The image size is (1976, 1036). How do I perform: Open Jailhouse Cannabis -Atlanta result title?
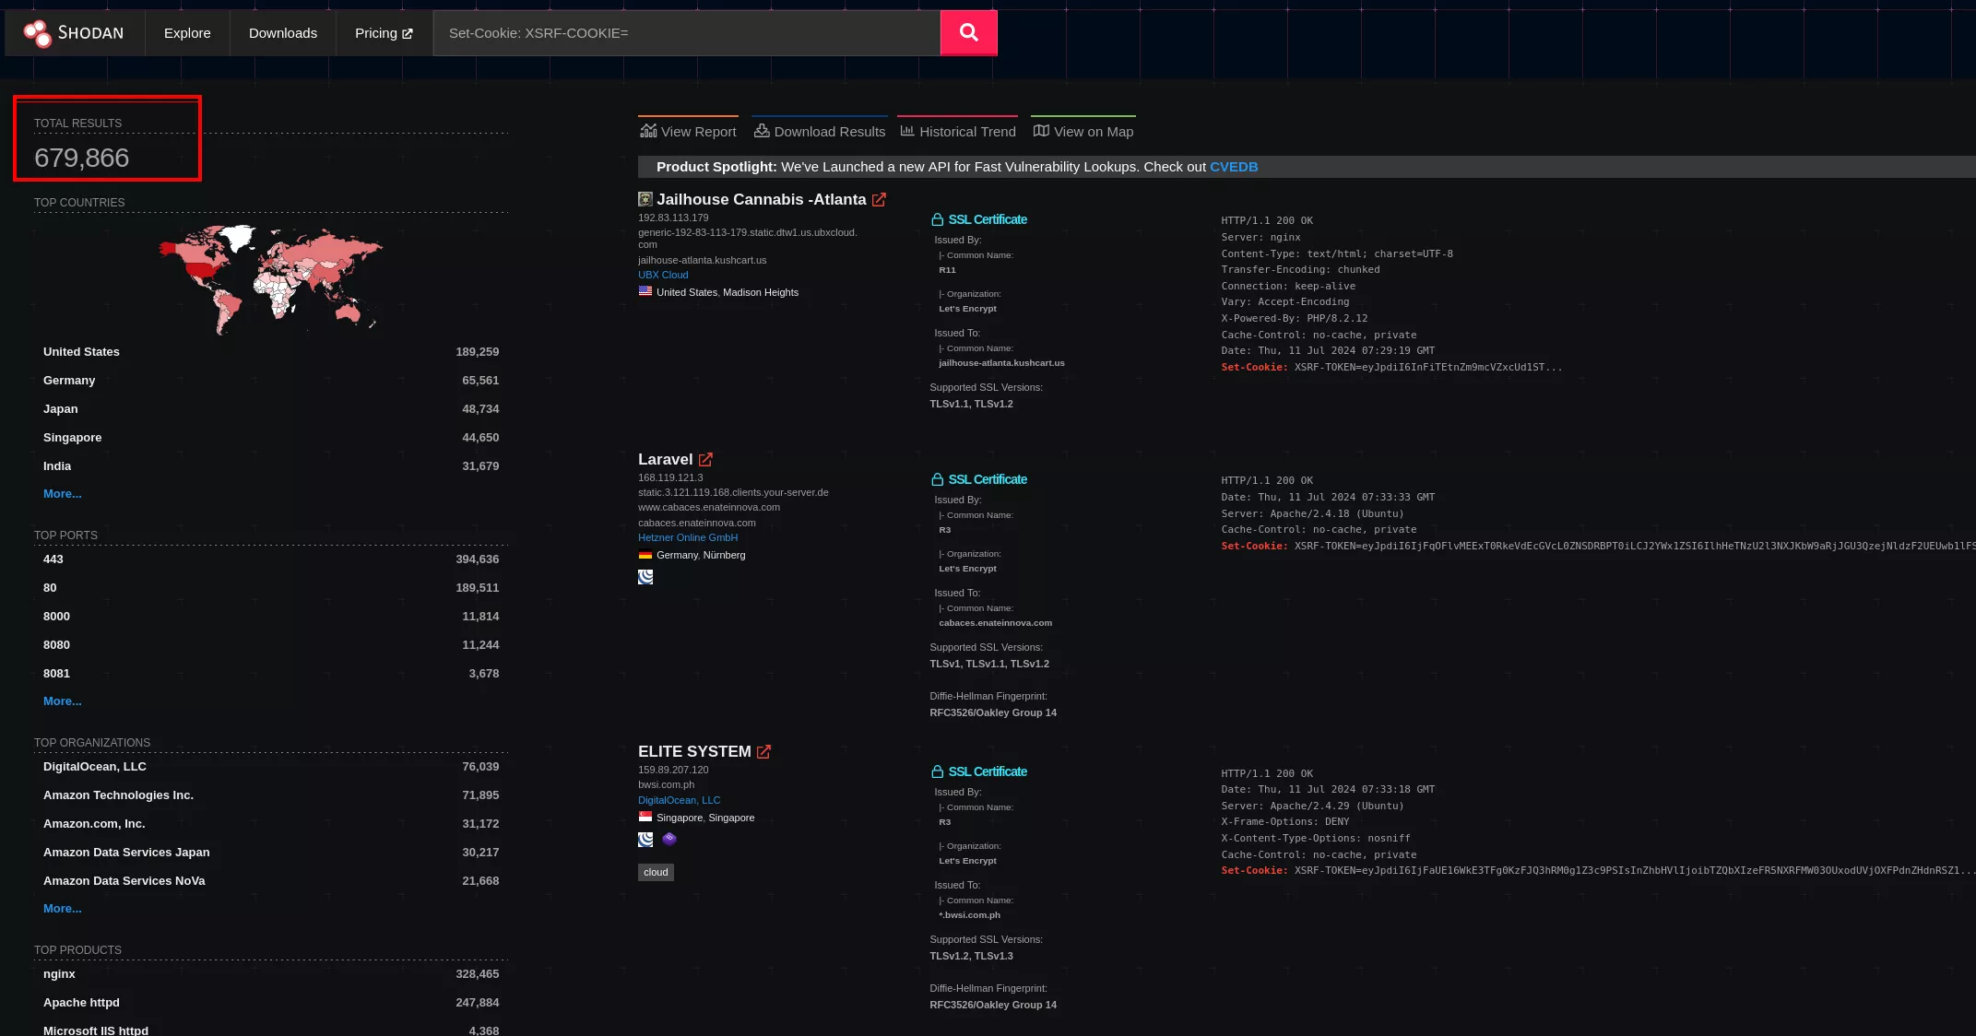762,199
